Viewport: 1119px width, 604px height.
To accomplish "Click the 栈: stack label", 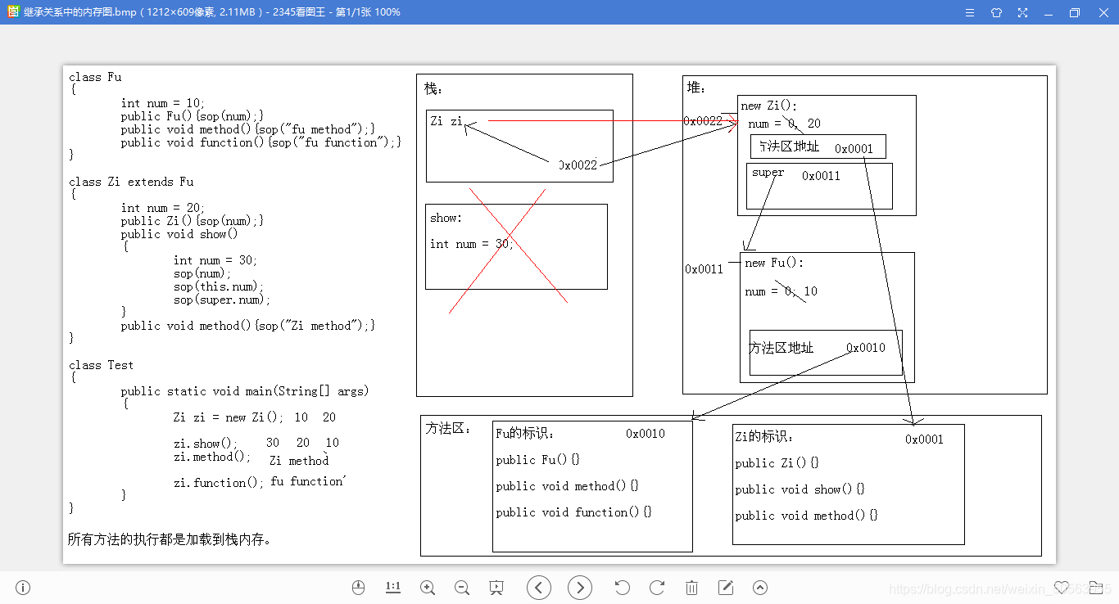I will [x=433, y=88].
